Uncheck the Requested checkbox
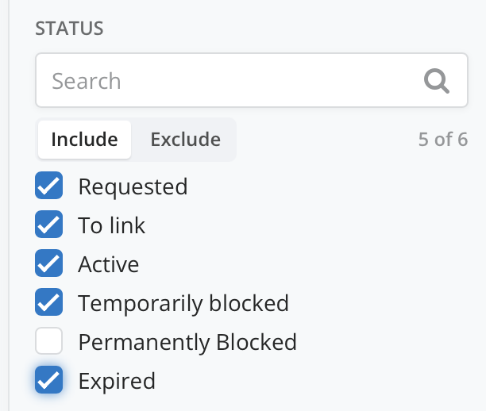Viewport: 486px width, 411px height. 49,186
